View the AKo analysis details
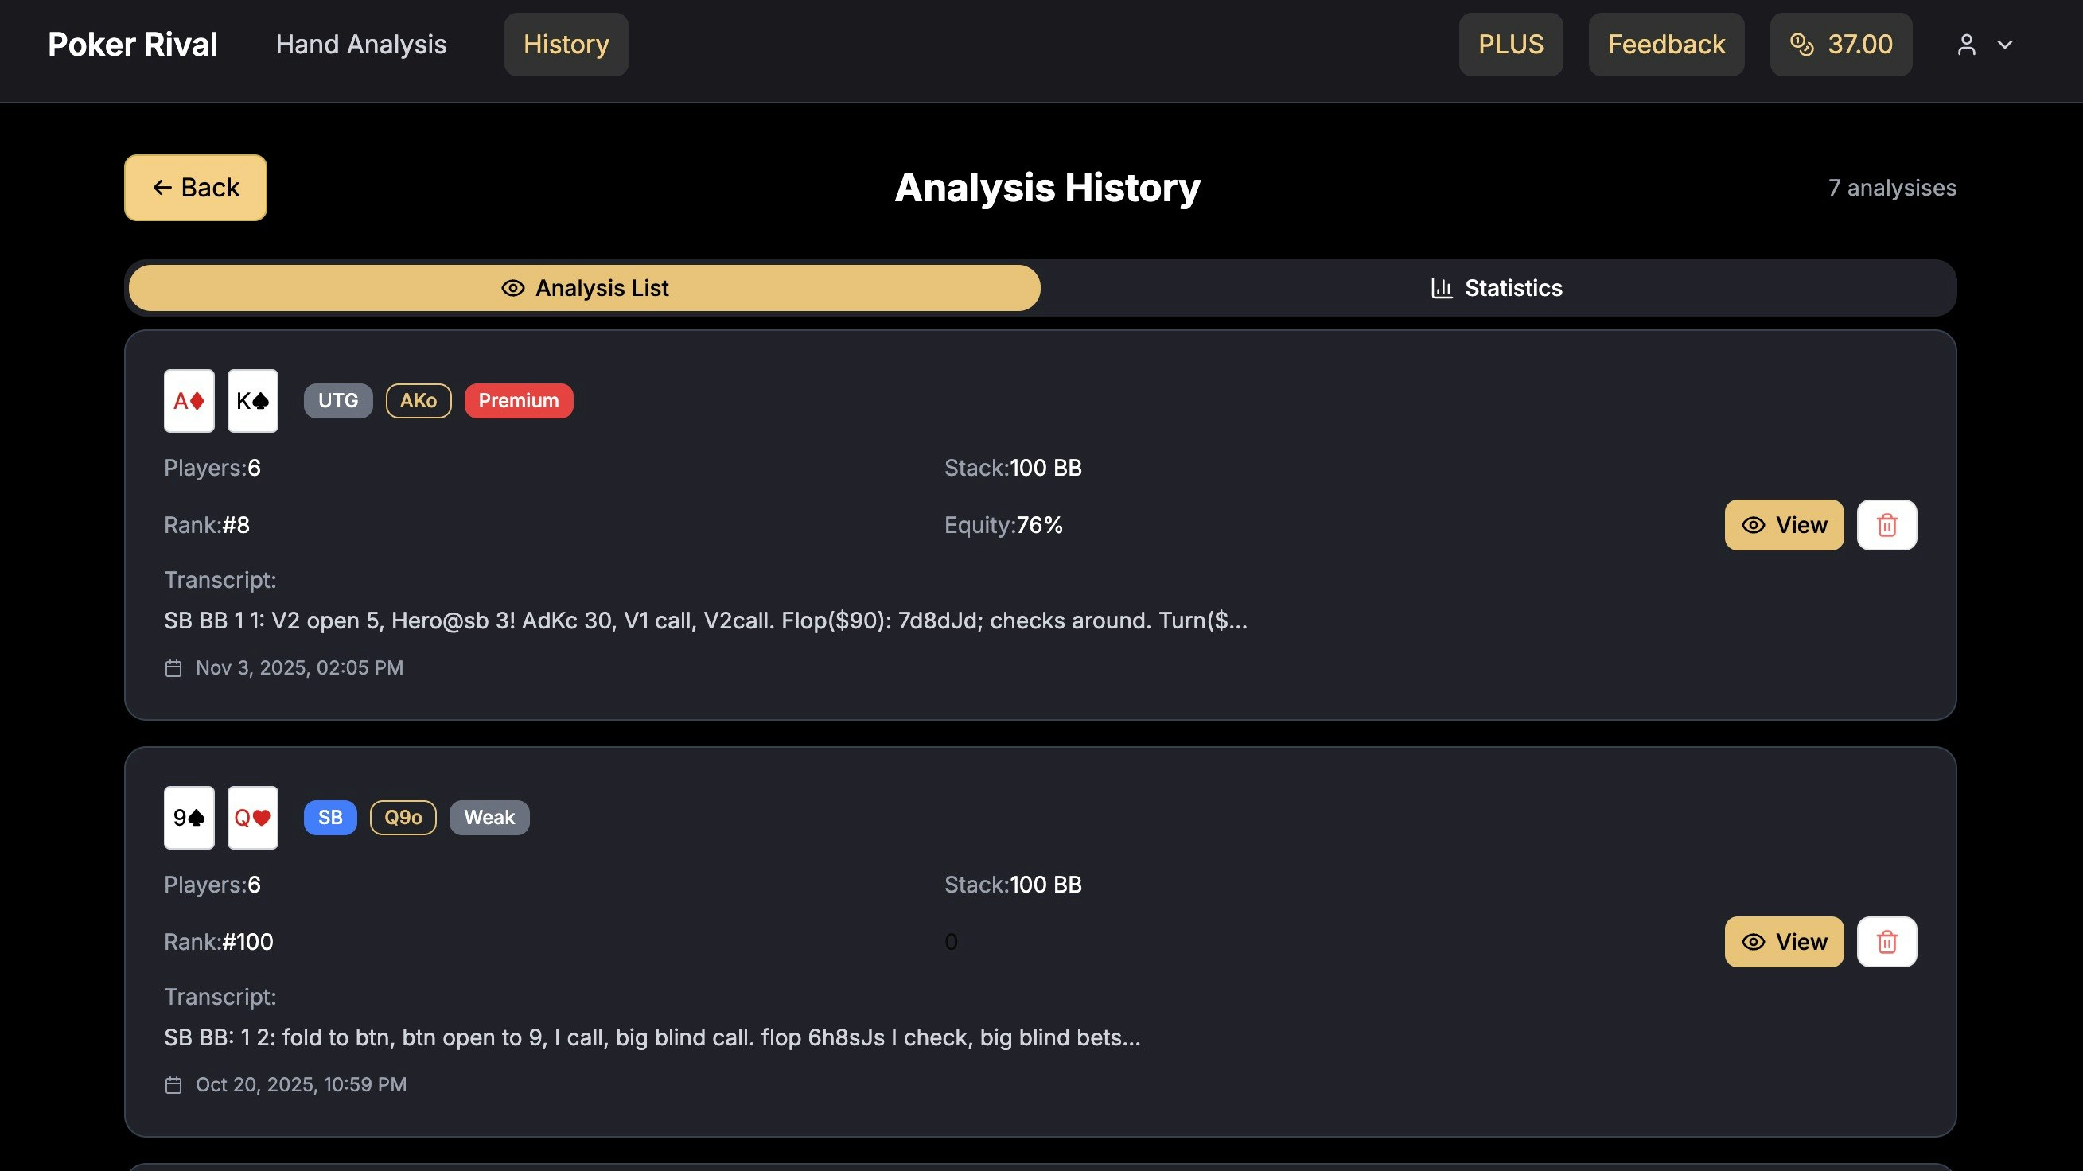This screenshot has height=1171, width=2083. (x=1784, y=525)
